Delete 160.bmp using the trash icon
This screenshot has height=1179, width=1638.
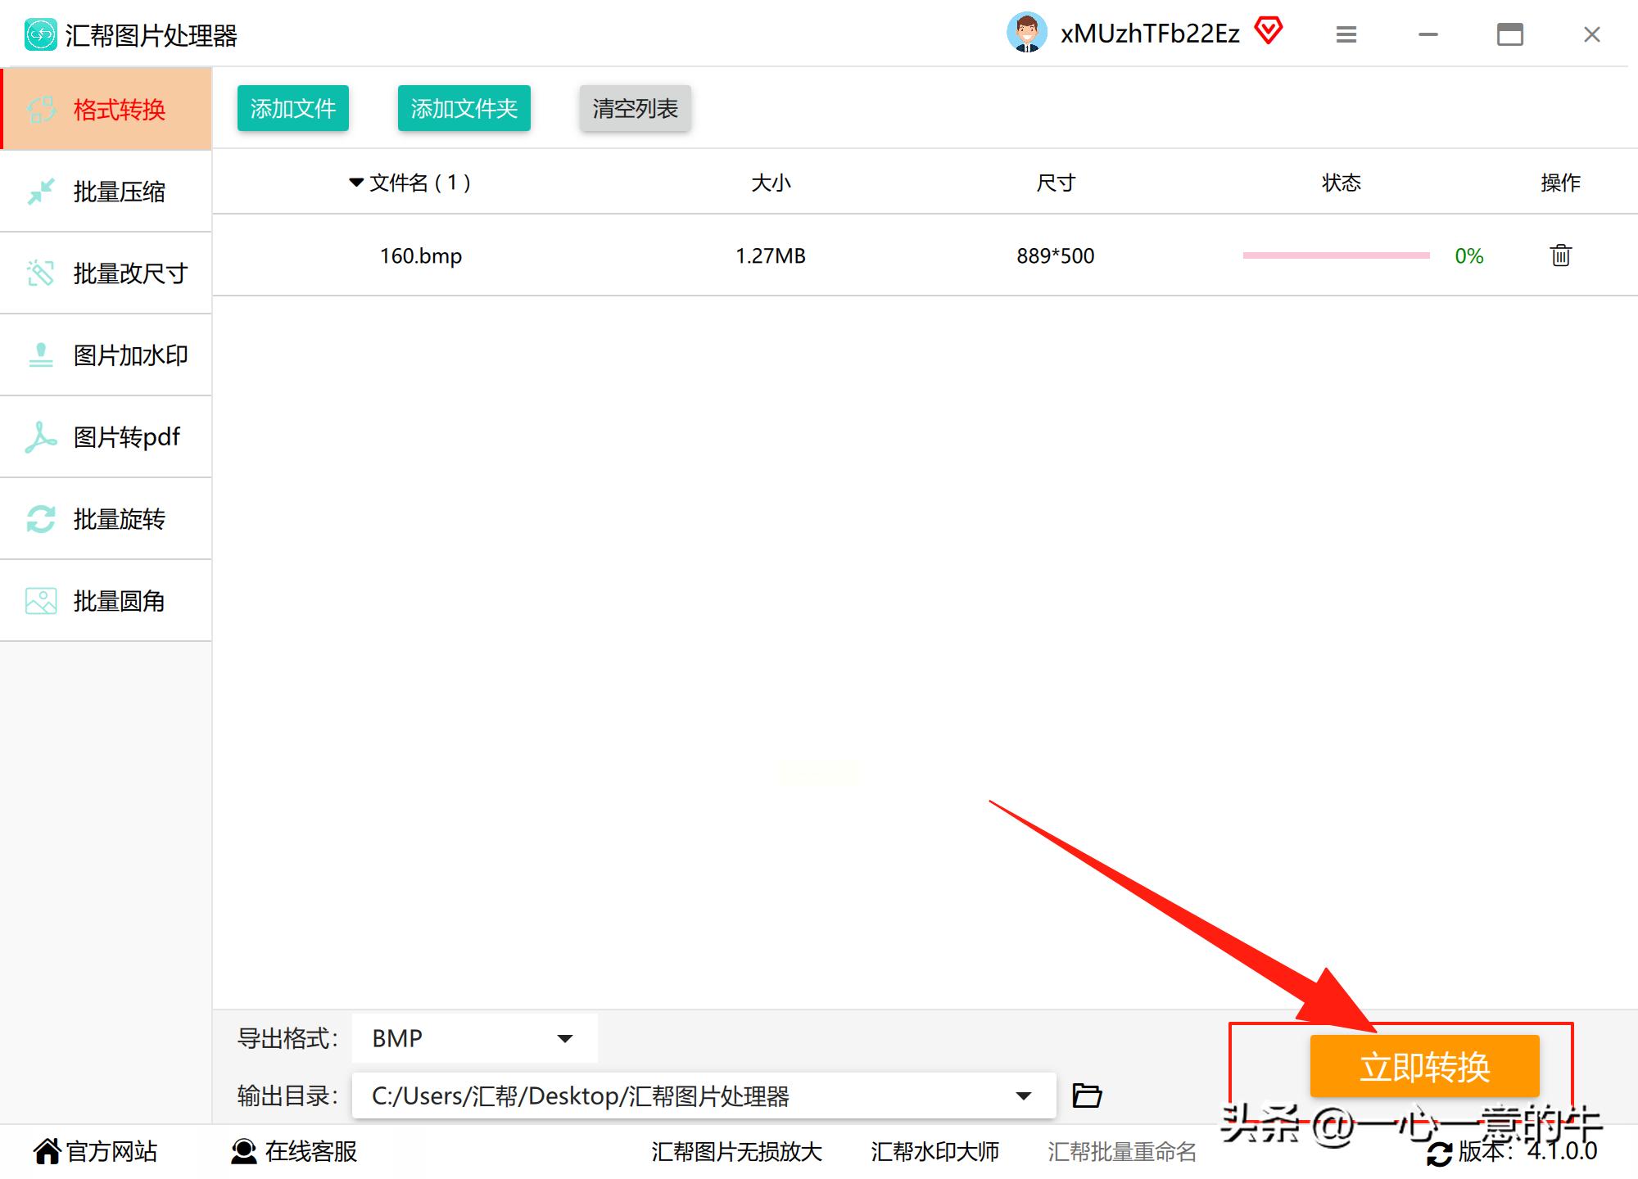tap(1559, 255)
